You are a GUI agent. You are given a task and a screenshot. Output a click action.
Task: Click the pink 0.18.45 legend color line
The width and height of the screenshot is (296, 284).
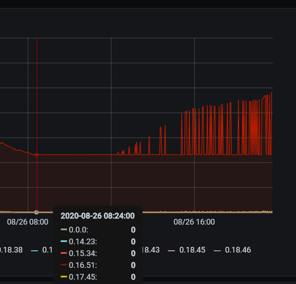(x=171, y=251)
